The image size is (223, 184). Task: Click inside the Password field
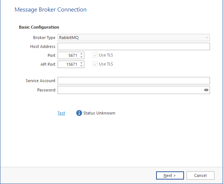click(x=130, y=90)
